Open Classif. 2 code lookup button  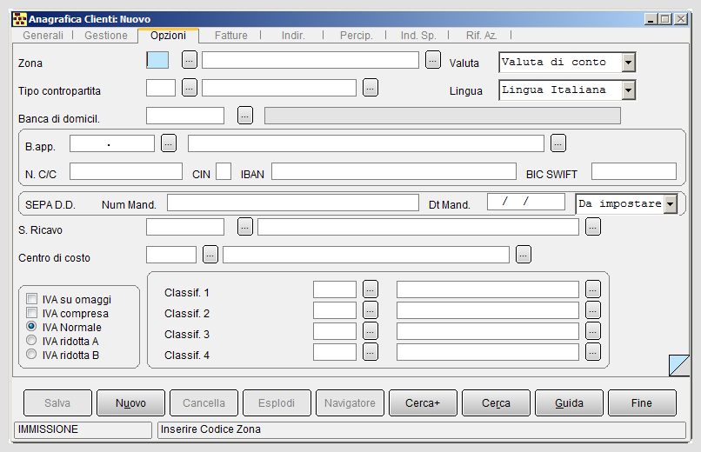[x=371, y=310]
